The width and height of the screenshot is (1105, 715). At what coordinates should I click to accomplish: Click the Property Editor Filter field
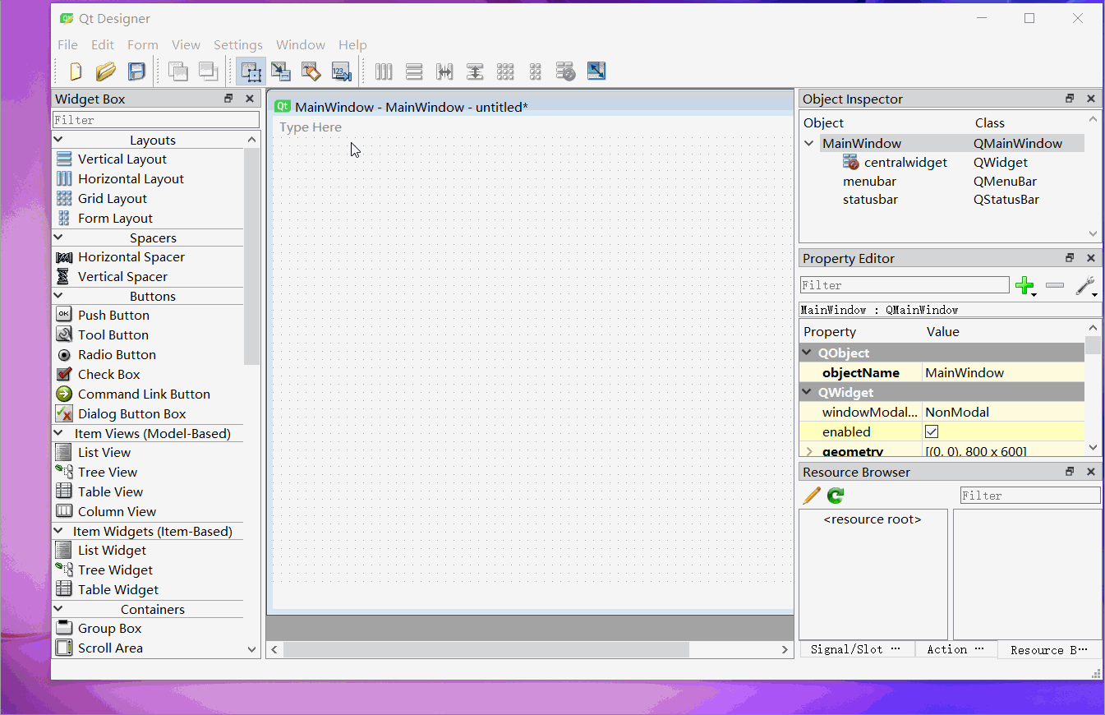[x=905, y=285]
